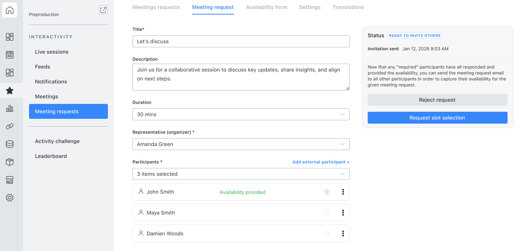
Task: Click the Reject request button
Action: (437, 100)
